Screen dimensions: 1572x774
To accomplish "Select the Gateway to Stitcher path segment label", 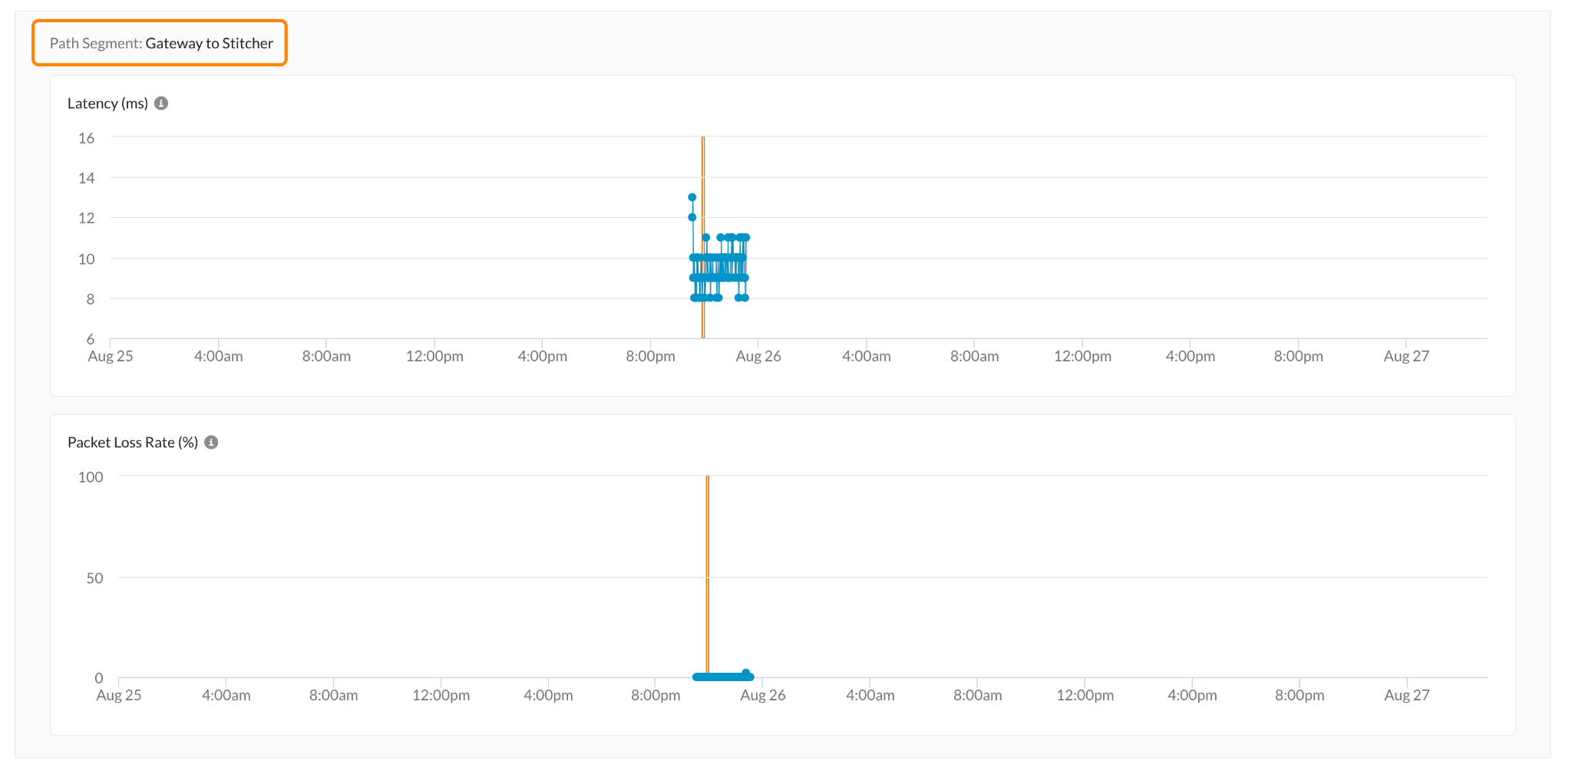I will click(x=209, y=43).
